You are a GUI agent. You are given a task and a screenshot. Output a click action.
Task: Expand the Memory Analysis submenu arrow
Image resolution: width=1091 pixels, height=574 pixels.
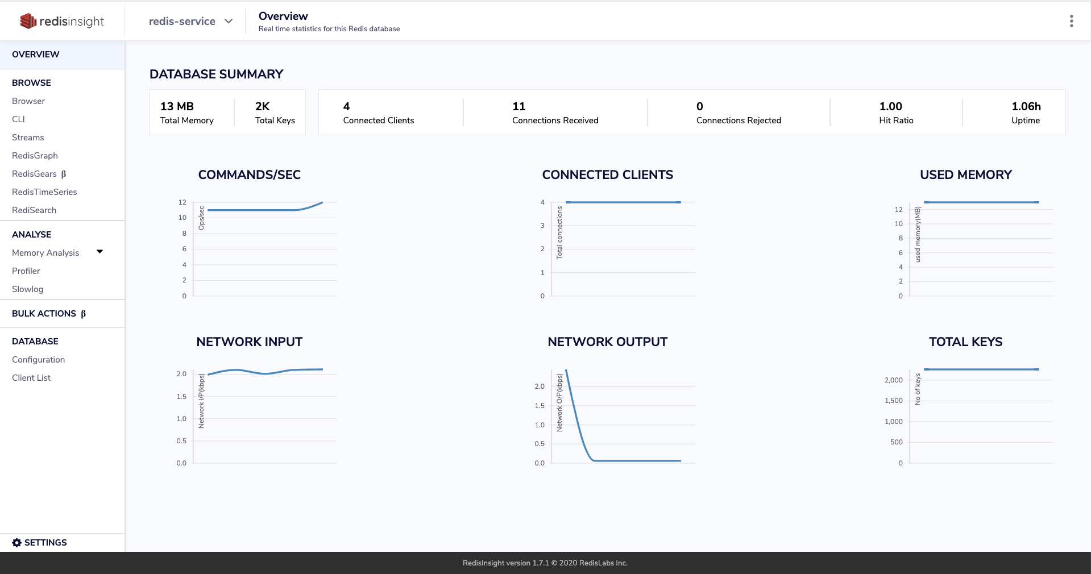[x=100, y=252]
